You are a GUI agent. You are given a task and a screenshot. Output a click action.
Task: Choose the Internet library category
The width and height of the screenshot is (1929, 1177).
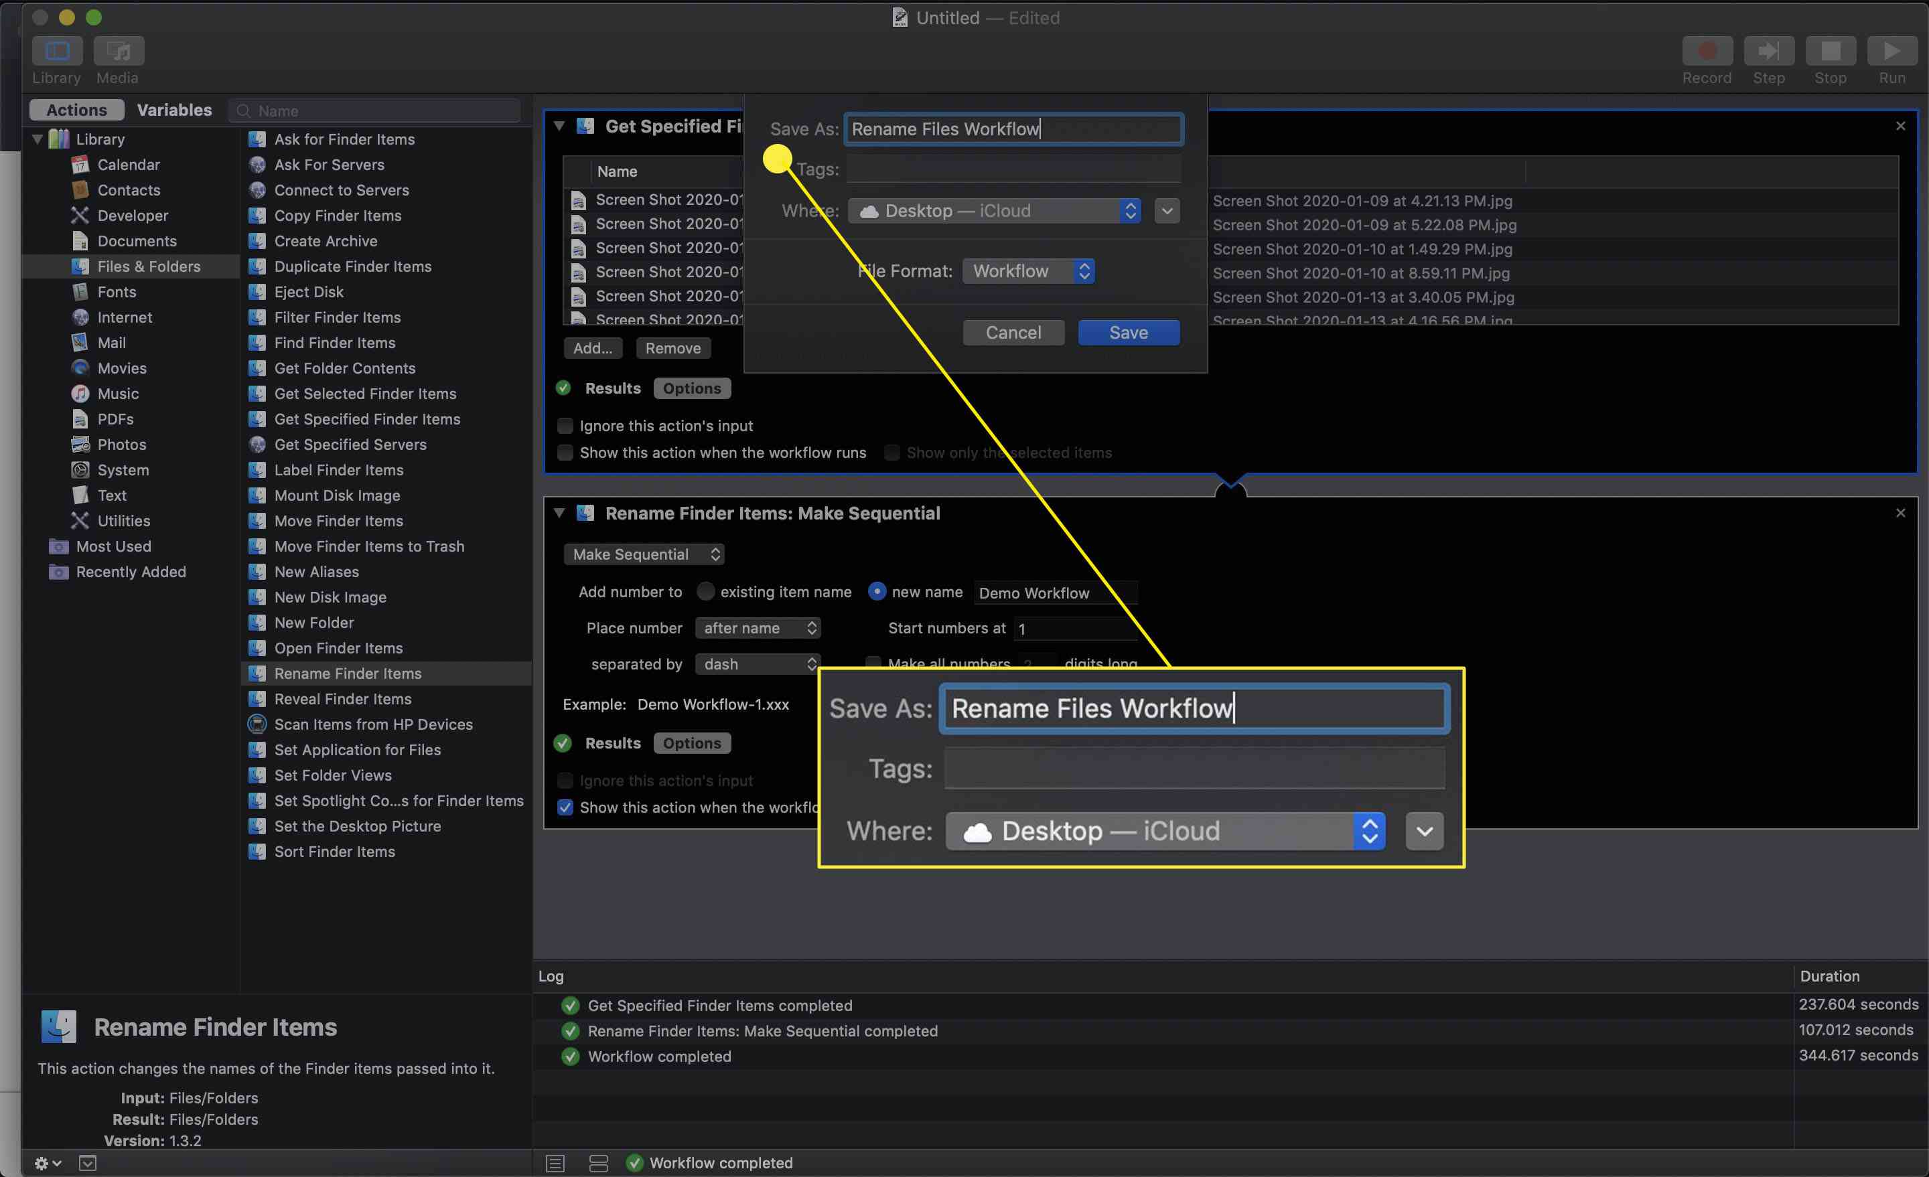(125, 317)
